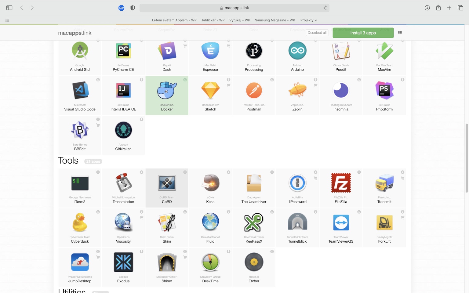This screenshot has height=293, width=469.
Task: Select the PyCharm CE app icon
Action: [123, 51]
